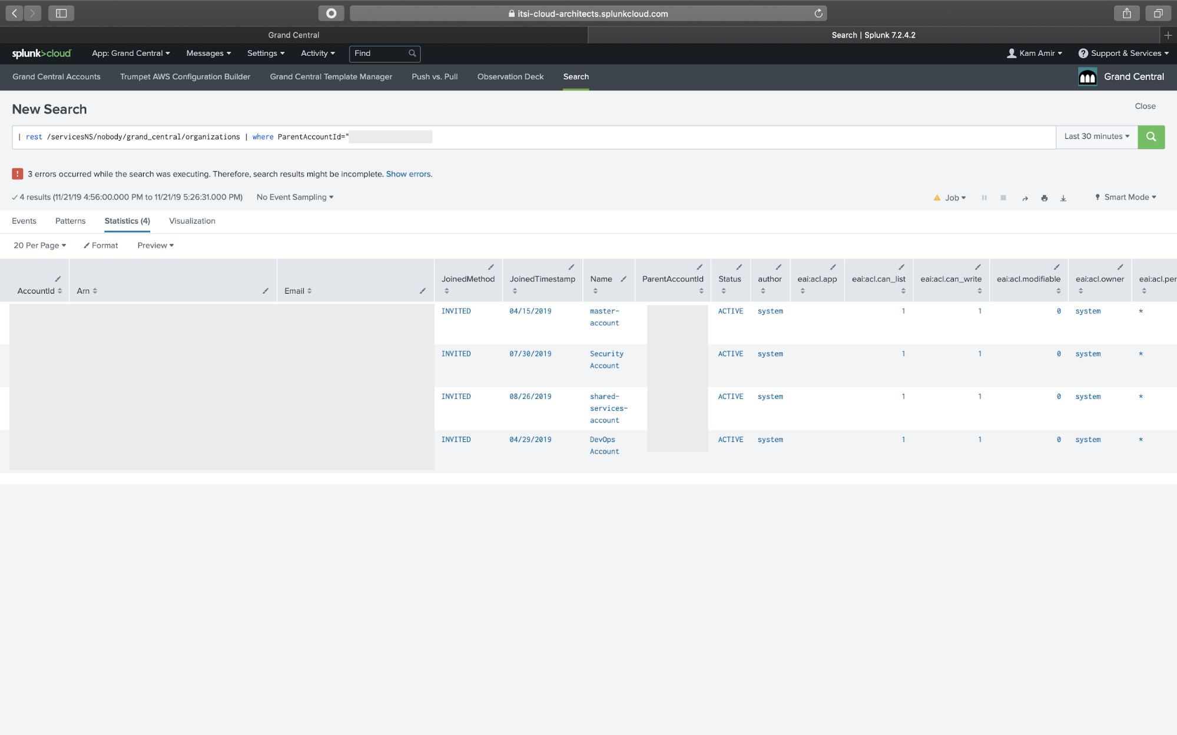1177x735 pixels.
Task: Switch to the Patterns tab
Action: (70, 221)
